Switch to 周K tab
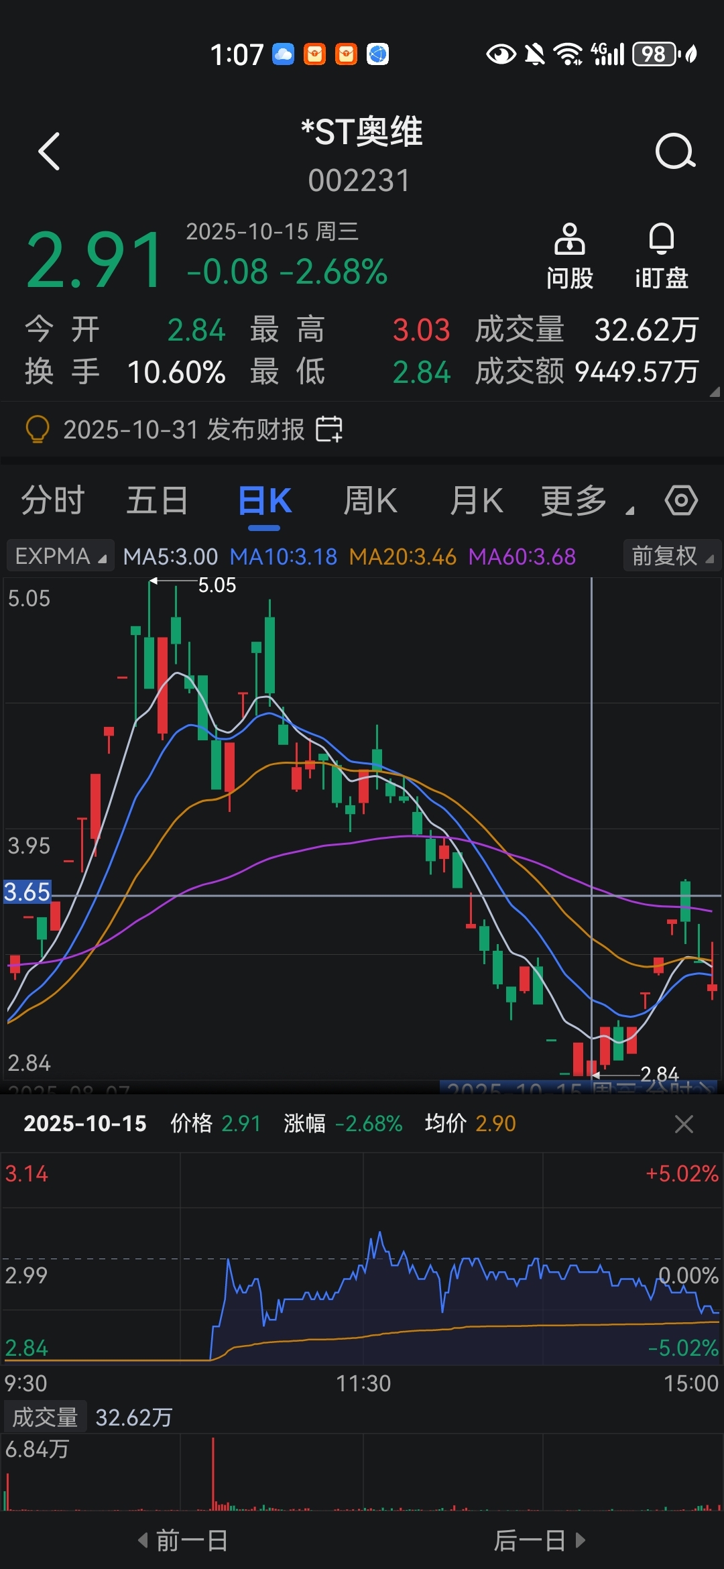Screen dimensions: 724x1569 [370, 501]
